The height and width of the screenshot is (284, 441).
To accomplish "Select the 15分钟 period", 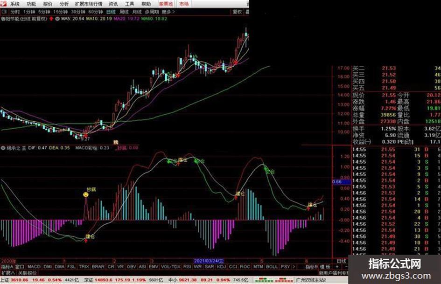I will click(x=61, y=12).
